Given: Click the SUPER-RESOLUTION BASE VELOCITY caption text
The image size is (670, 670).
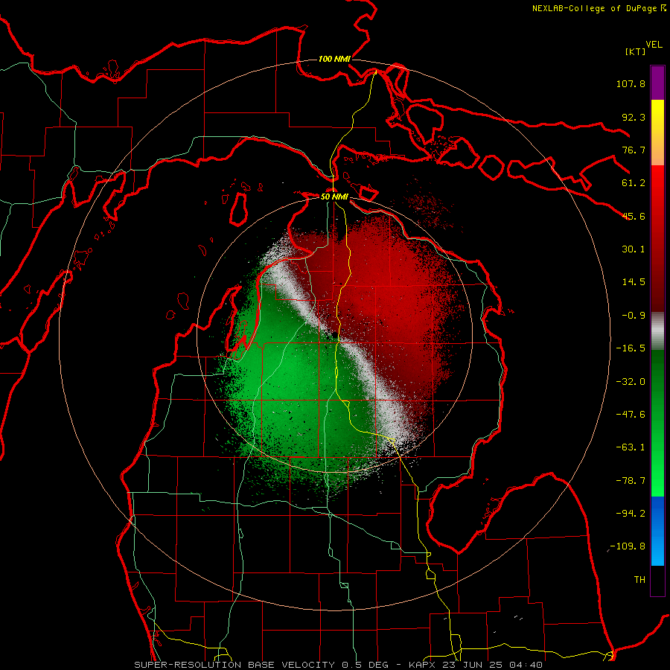Looking at the screenshot, I should click(x=236, y=665).
